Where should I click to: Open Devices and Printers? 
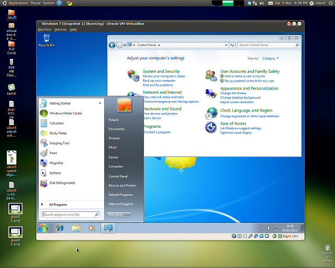122,185
